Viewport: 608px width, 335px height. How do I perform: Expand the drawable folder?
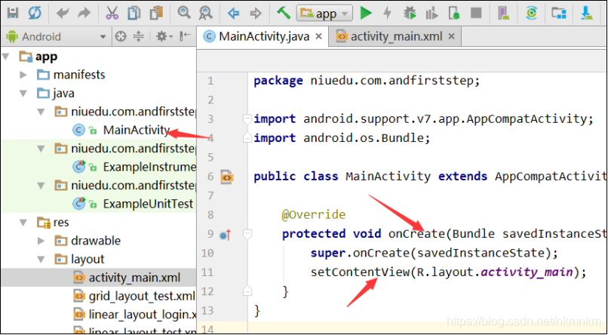pyautogui.click(x=41, y=241)
